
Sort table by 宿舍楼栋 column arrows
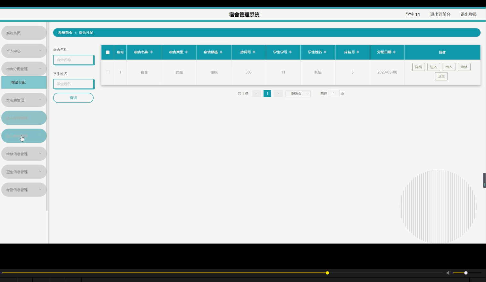pos(221,52)
